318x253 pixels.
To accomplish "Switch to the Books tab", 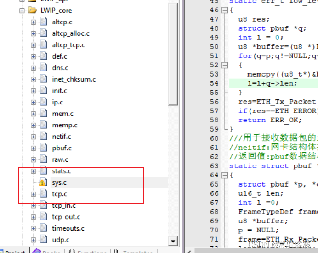I will pos(47,251).
